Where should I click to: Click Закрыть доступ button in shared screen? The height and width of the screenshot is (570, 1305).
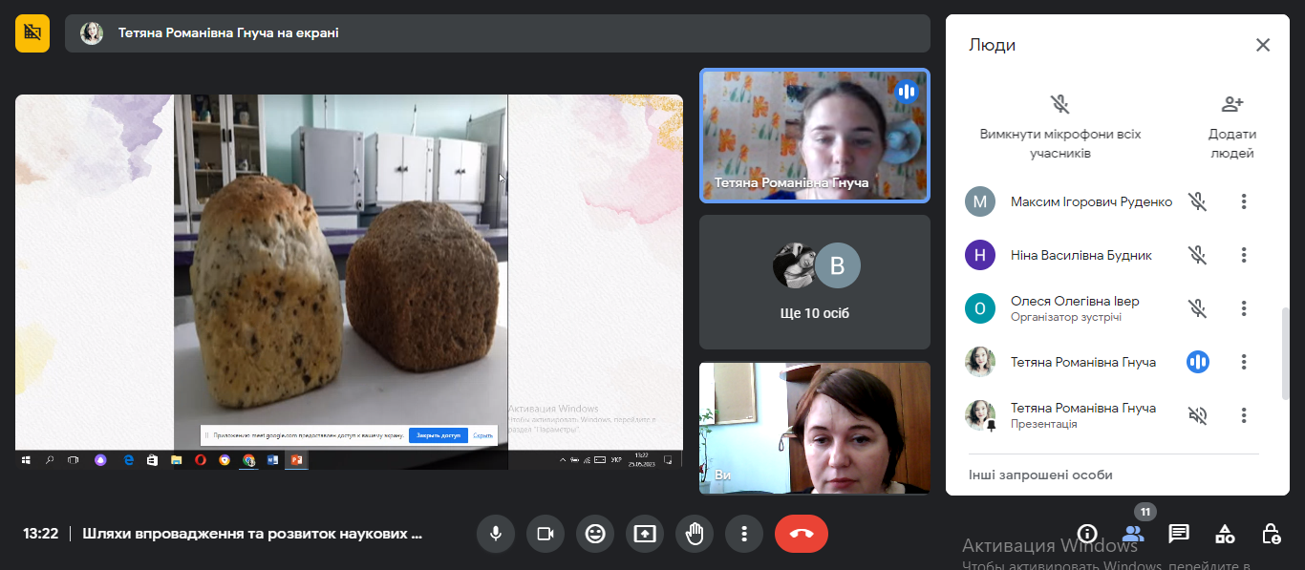tap(439, 435)
